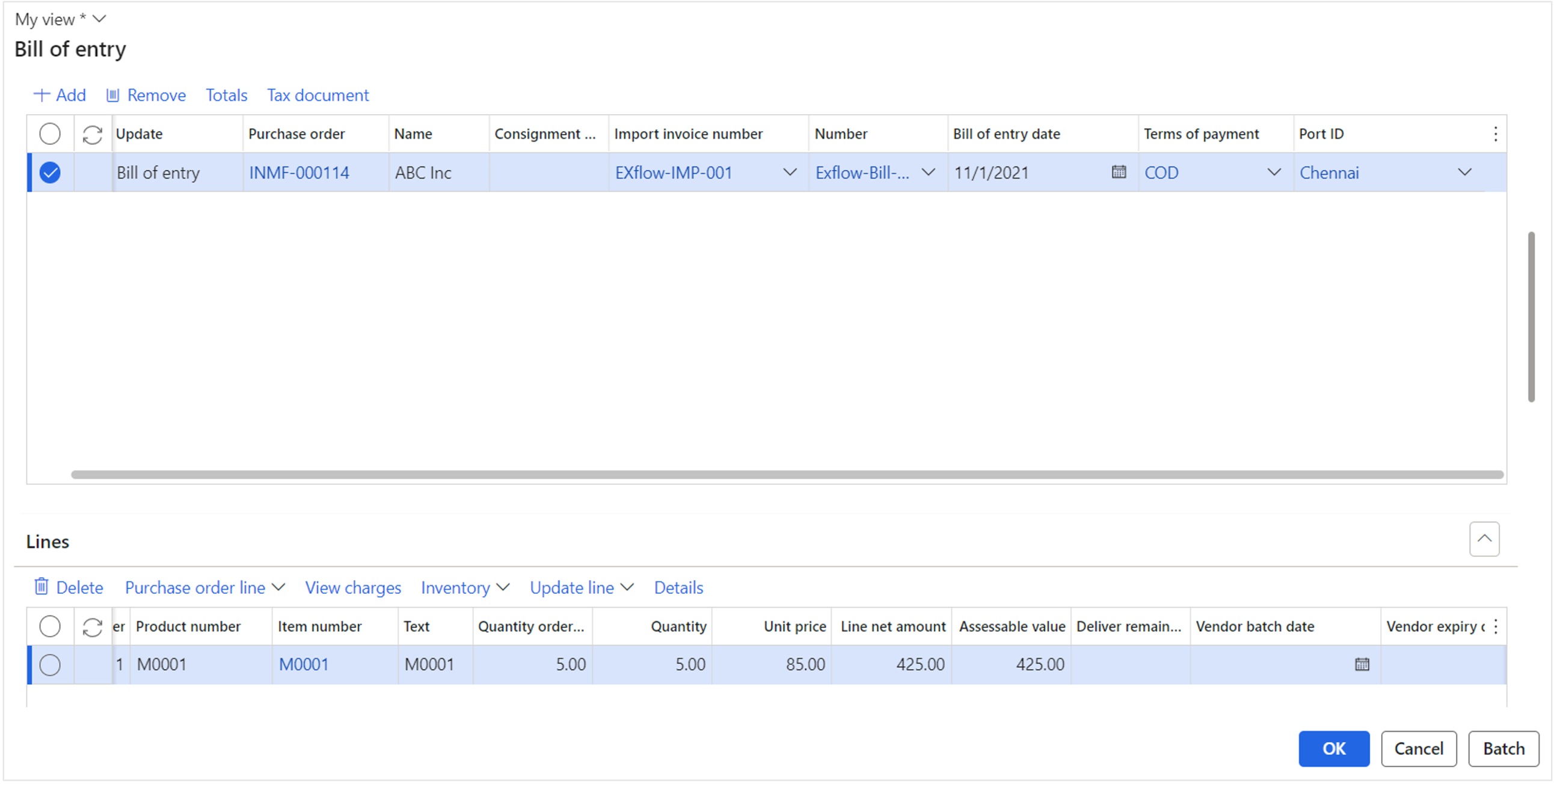1557x785 pixels.
Task: Expand the Import invoice number dropdown EXflow-IMP-001
Action: 791,173
